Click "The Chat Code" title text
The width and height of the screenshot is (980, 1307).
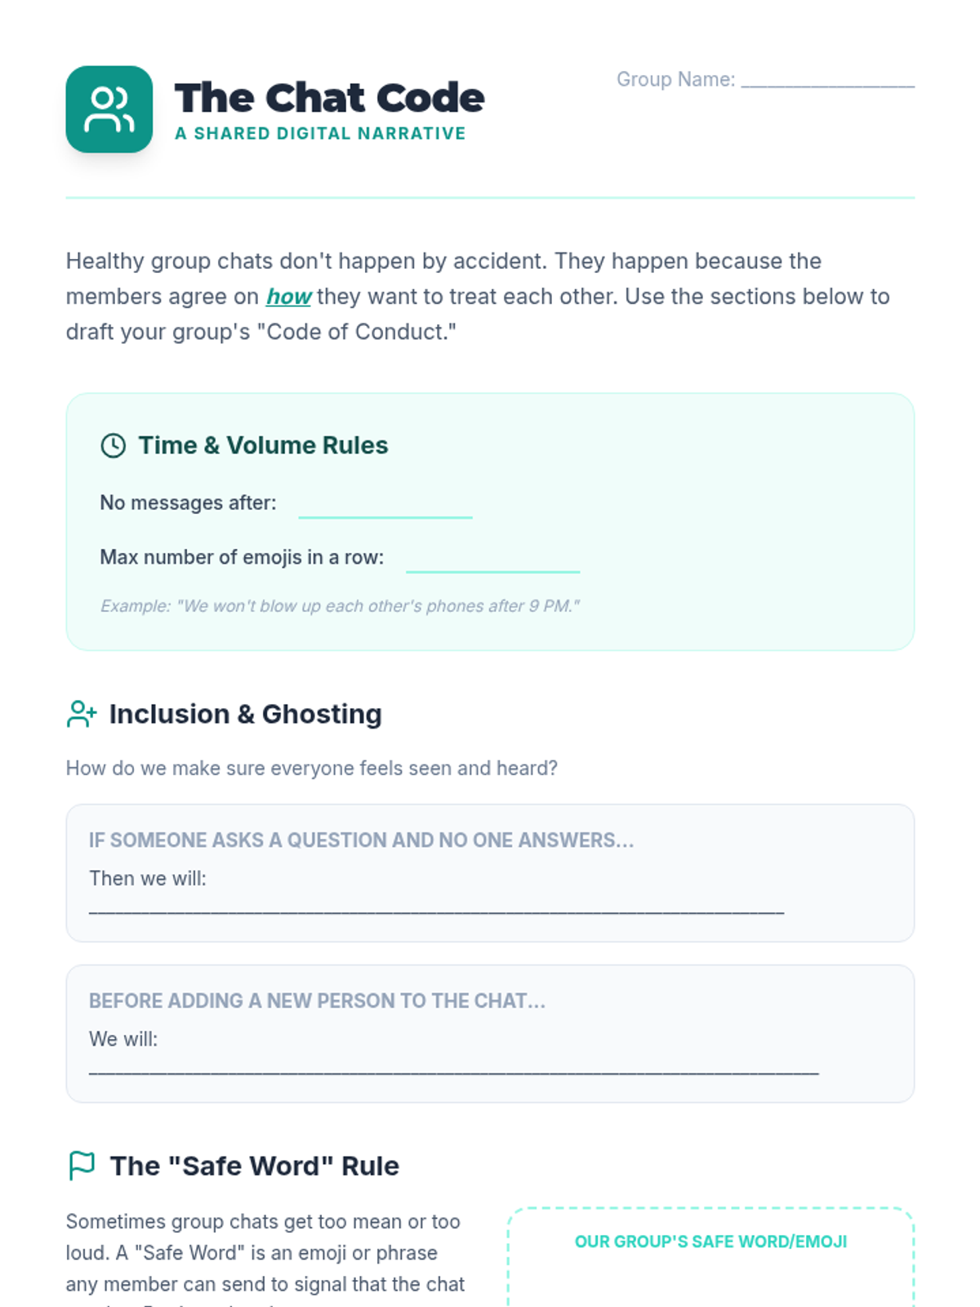click(x=329, y=98)
